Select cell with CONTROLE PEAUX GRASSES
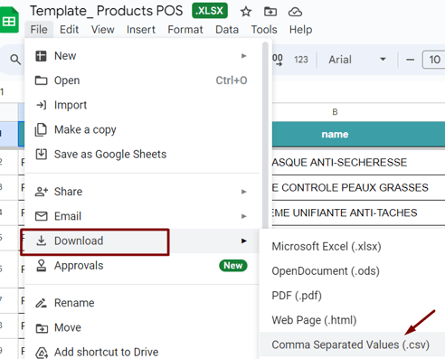 (x=358, y=187)
